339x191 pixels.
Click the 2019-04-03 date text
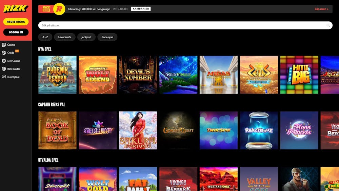pos(120,9)
